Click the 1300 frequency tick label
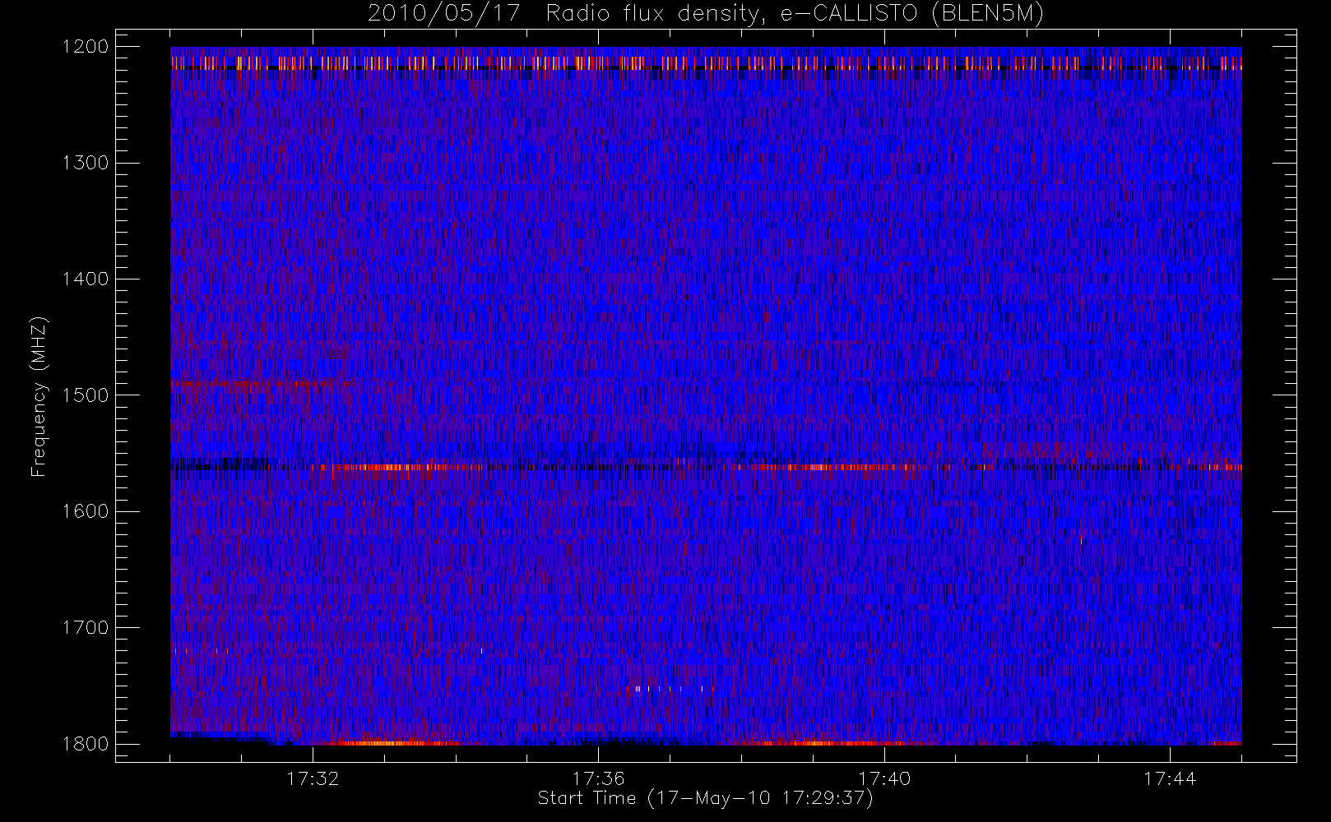The height and width of the screenshot is (822, 1331). point(86,163)
